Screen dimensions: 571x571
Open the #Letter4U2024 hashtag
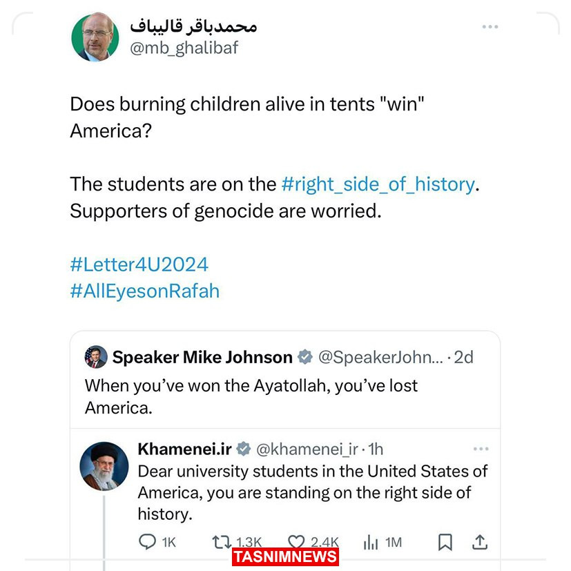click(x=139, y=264)
